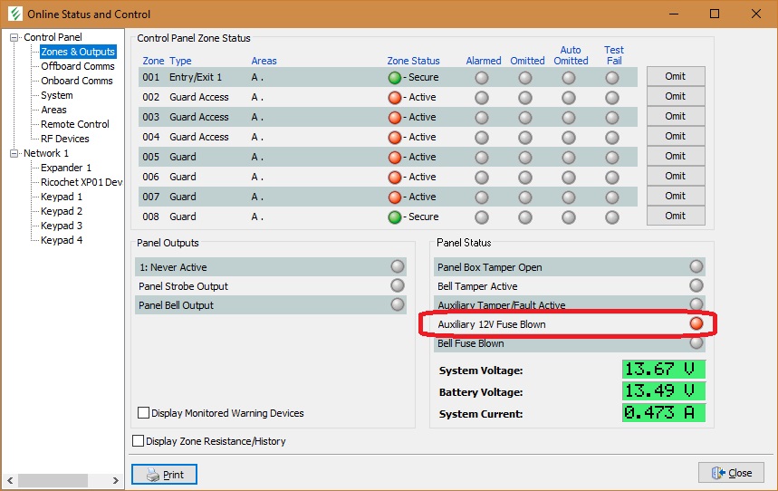Viewport: 778px width, 491px height.
Task: Select Ricochet XP01 Dev tree item
Action: click(82, 182)
